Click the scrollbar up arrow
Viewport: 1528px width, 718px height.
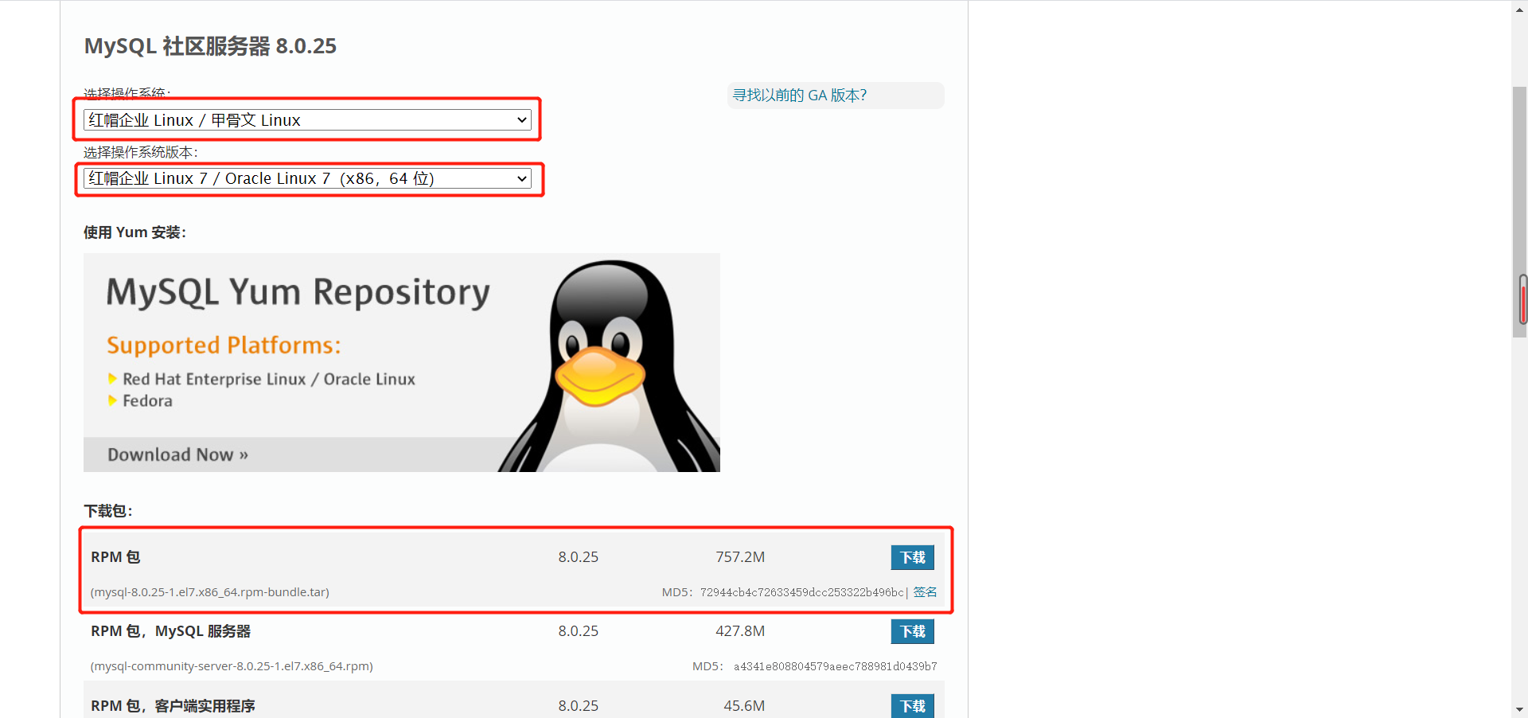click(1520, 9)
